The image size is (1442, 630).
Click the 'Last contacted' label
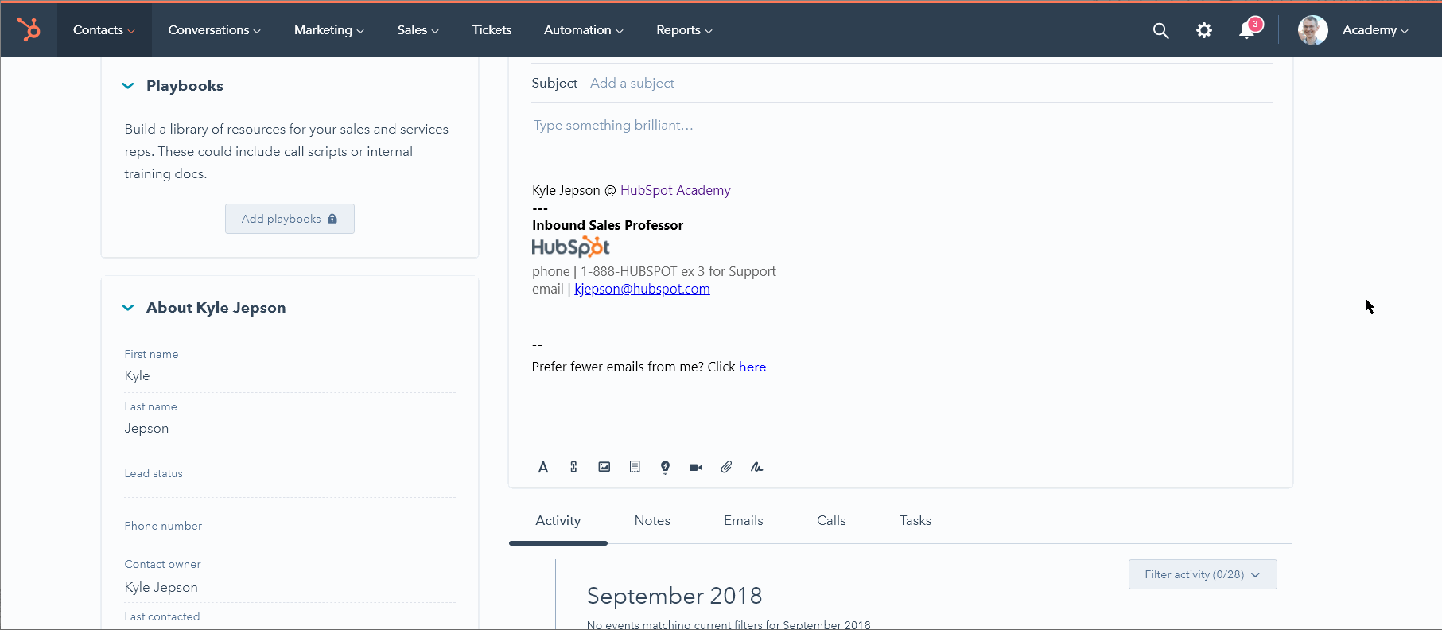162,616
